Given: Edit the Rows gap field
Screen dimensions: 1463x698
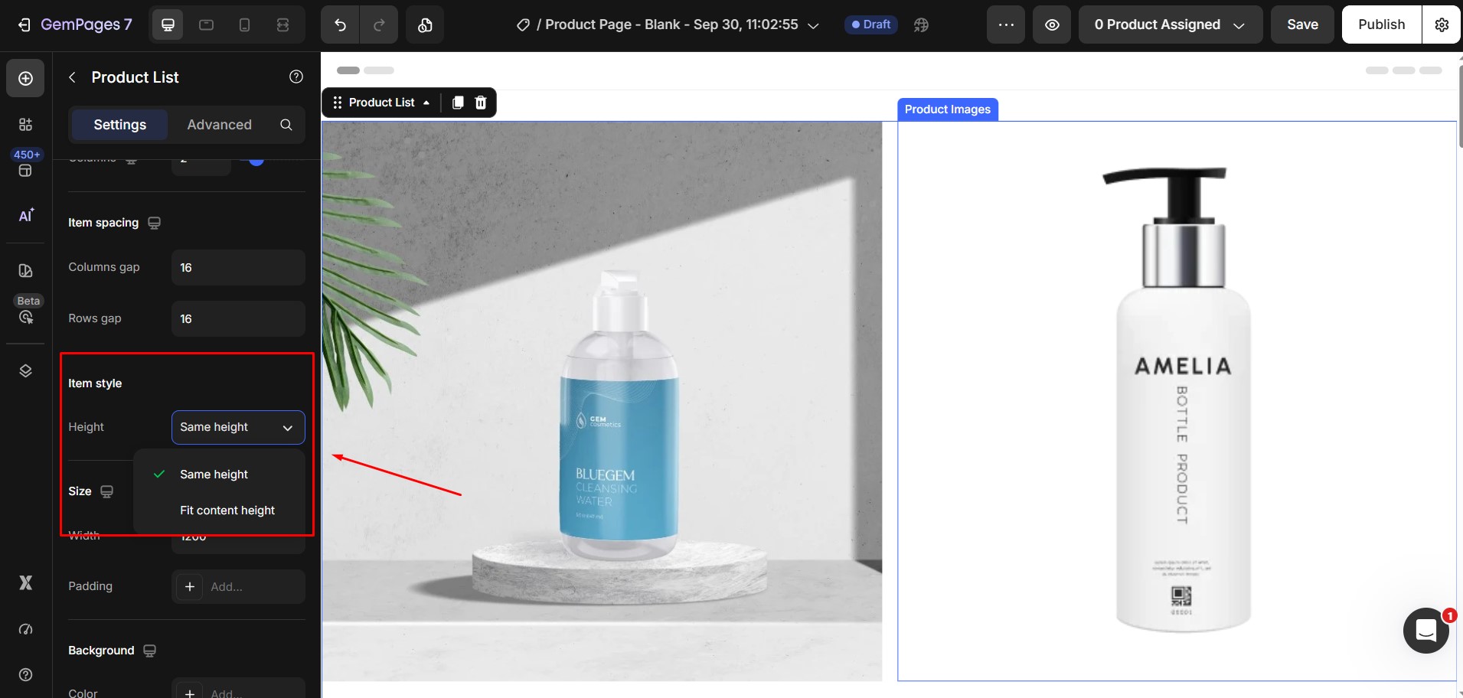Looking at the screenshot, I should (x=238, y=319).
